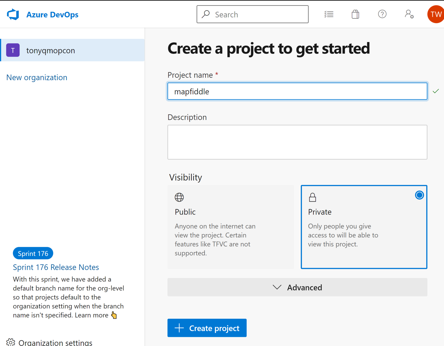
Task: Click the Create project button
Action: (207, 328)
